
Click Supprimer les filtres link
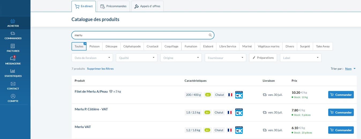tap(100, 69)
